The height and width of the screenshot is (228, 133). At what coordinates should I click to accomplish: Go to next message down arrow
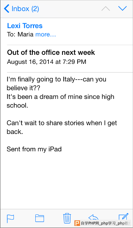[123, 8]
